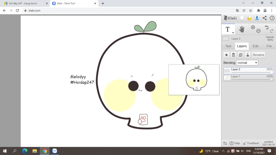This screenshot has height=155, width=276.
Task: Select Layer 1 in the layers list
Action: 249,78
